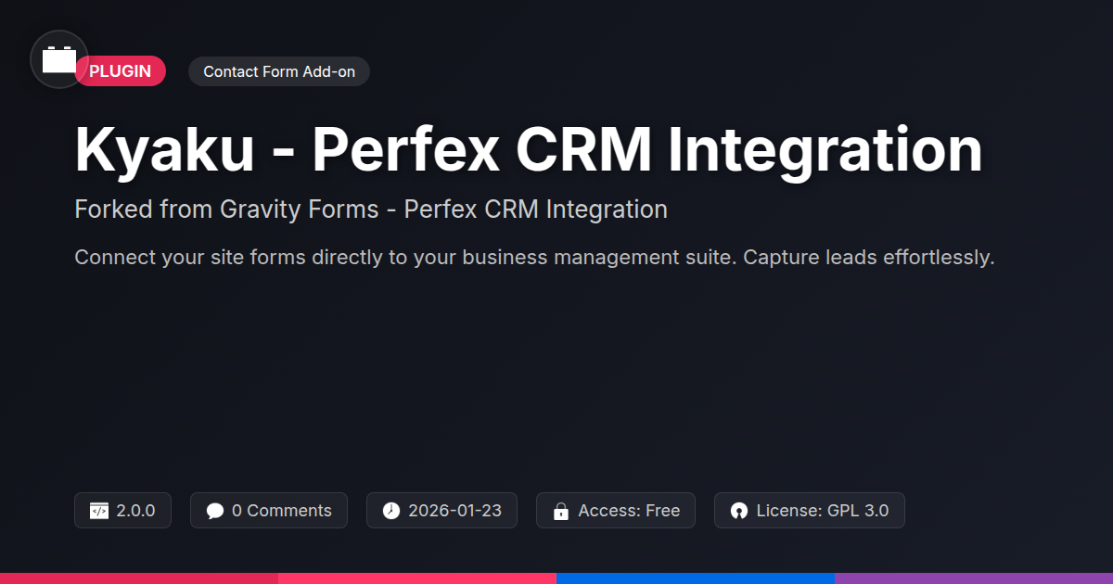Click the Kyaku - Perfex CRM Integration title
This screenshot has height=584, width=1113.
point(529,150)
